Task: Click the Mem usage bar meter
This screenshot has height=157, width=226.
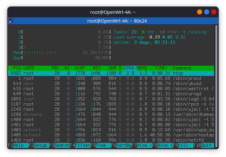Action: point(62,52)
